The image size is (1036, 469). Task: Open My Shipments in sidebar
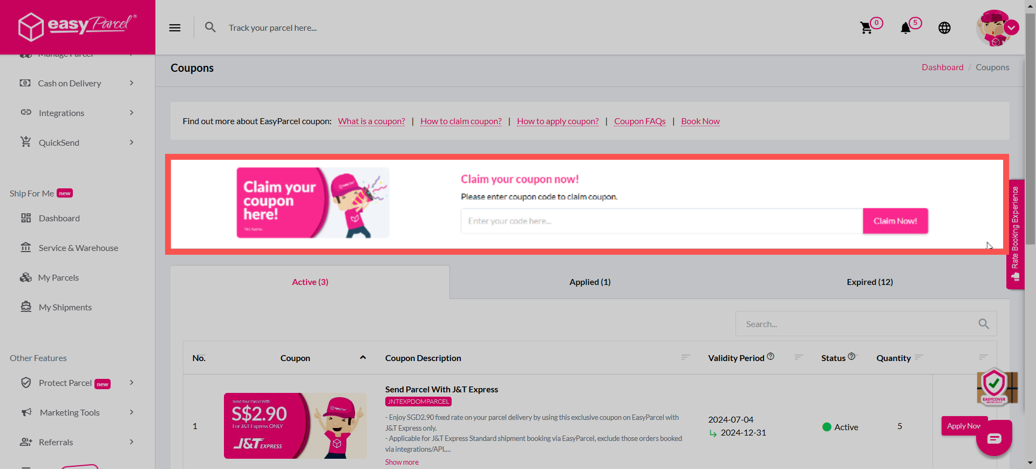(65, 307)
